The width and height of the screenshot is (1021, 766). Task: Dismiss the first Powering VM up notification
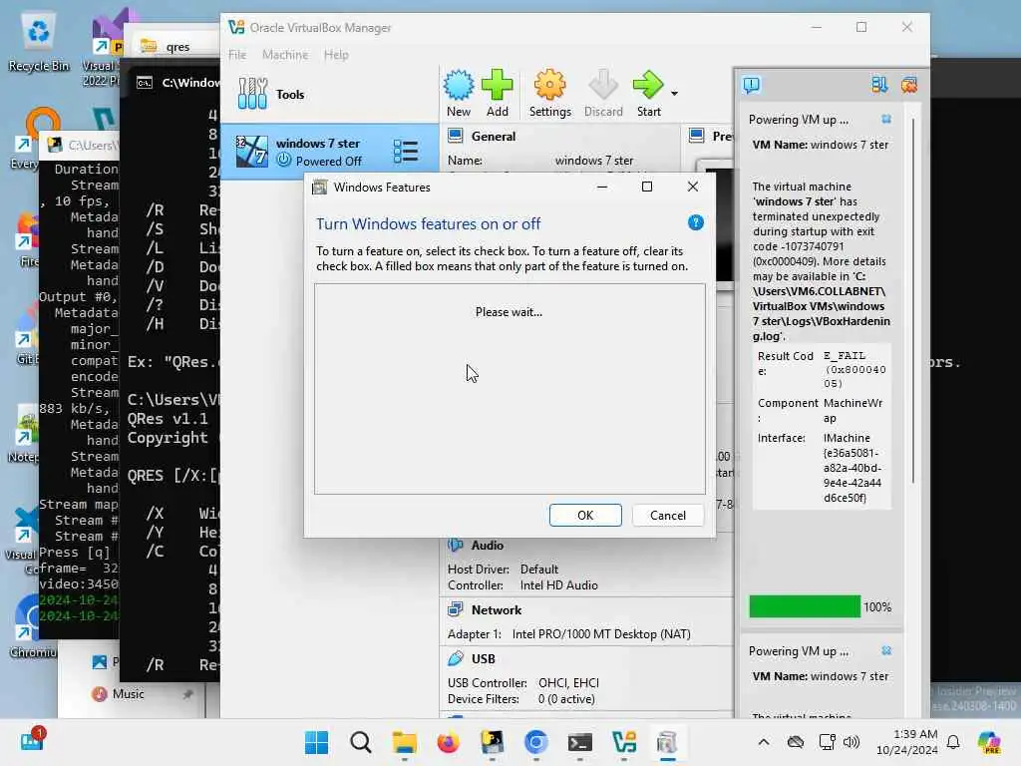886,120
